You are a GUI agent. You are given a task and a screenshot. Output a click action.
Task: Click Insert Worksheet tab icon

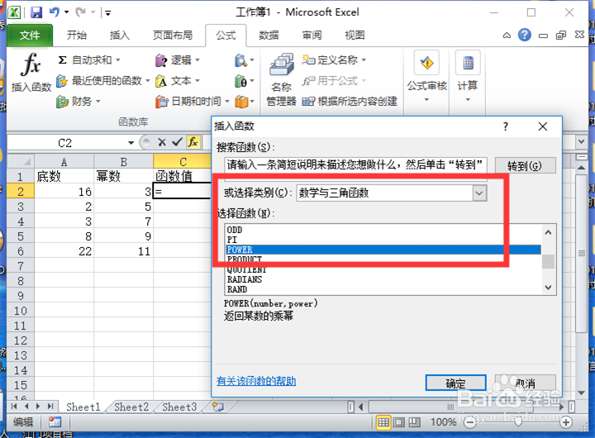(x=218, y=407)
